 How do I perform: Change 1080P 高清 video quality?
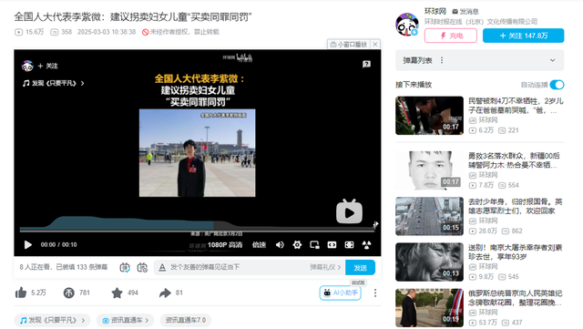[x=225, y=245]
